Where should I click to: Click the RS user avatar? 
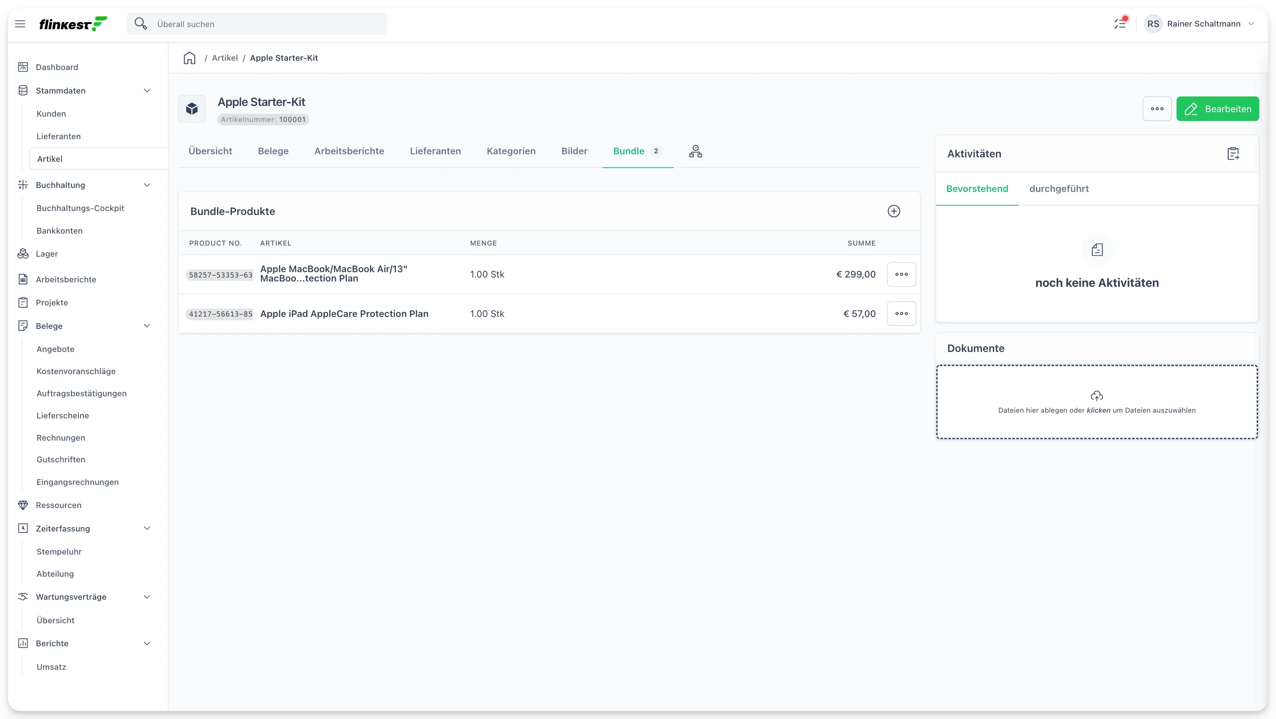(1153, 24)
